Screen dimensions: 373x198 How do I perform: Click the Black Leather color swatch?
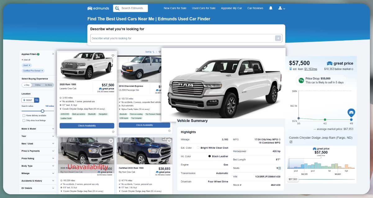point(210,156)
